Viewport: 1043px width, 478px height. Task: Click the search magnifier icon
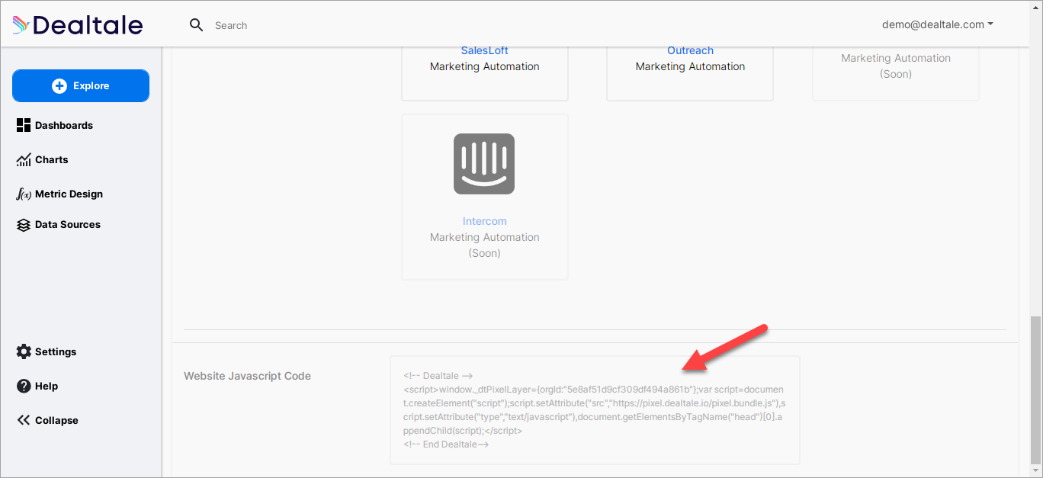click(197, 25)
